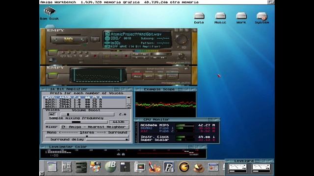Click the rewind button on the player

pyautogui.click(x=155, y=58)
